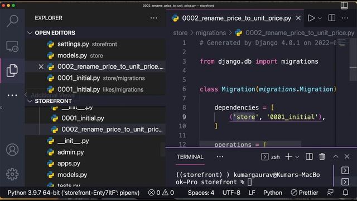Open settings.py from open editors
Screen dimensions: 357x201
tap(95, 44)
